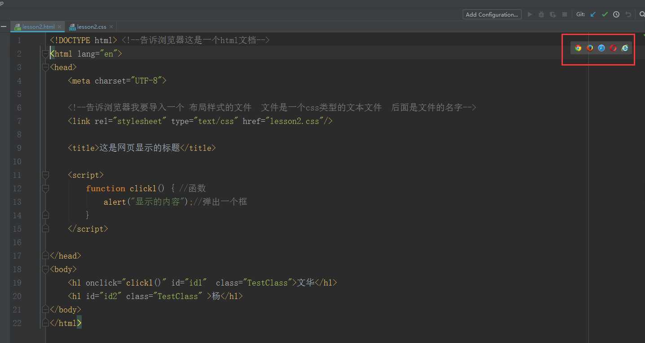Click the alert call on line 13

coord(115,202)
